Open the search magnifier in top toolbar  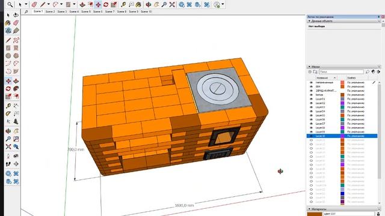point(10,4)
